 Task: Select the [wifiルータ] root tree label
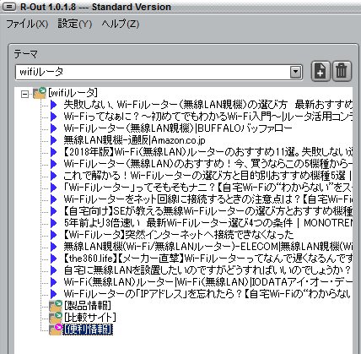click(73, 93)
